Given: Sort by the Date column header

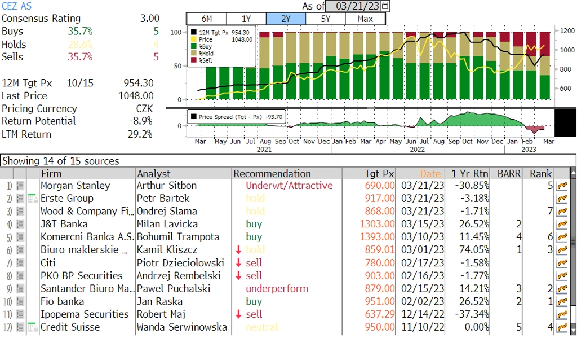Looking at the screenshot, I should (x=420, y=174).
